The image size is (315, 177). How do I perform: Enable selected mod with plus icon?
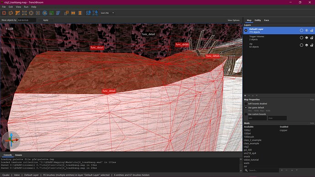pos(282,170)
